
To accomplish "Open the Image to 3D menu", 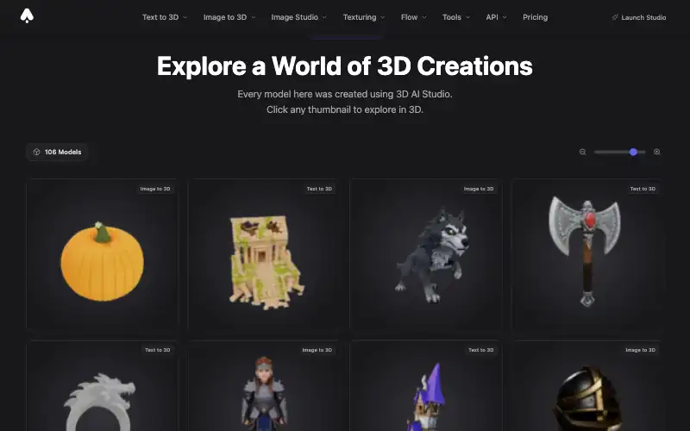I will [229, 17].
